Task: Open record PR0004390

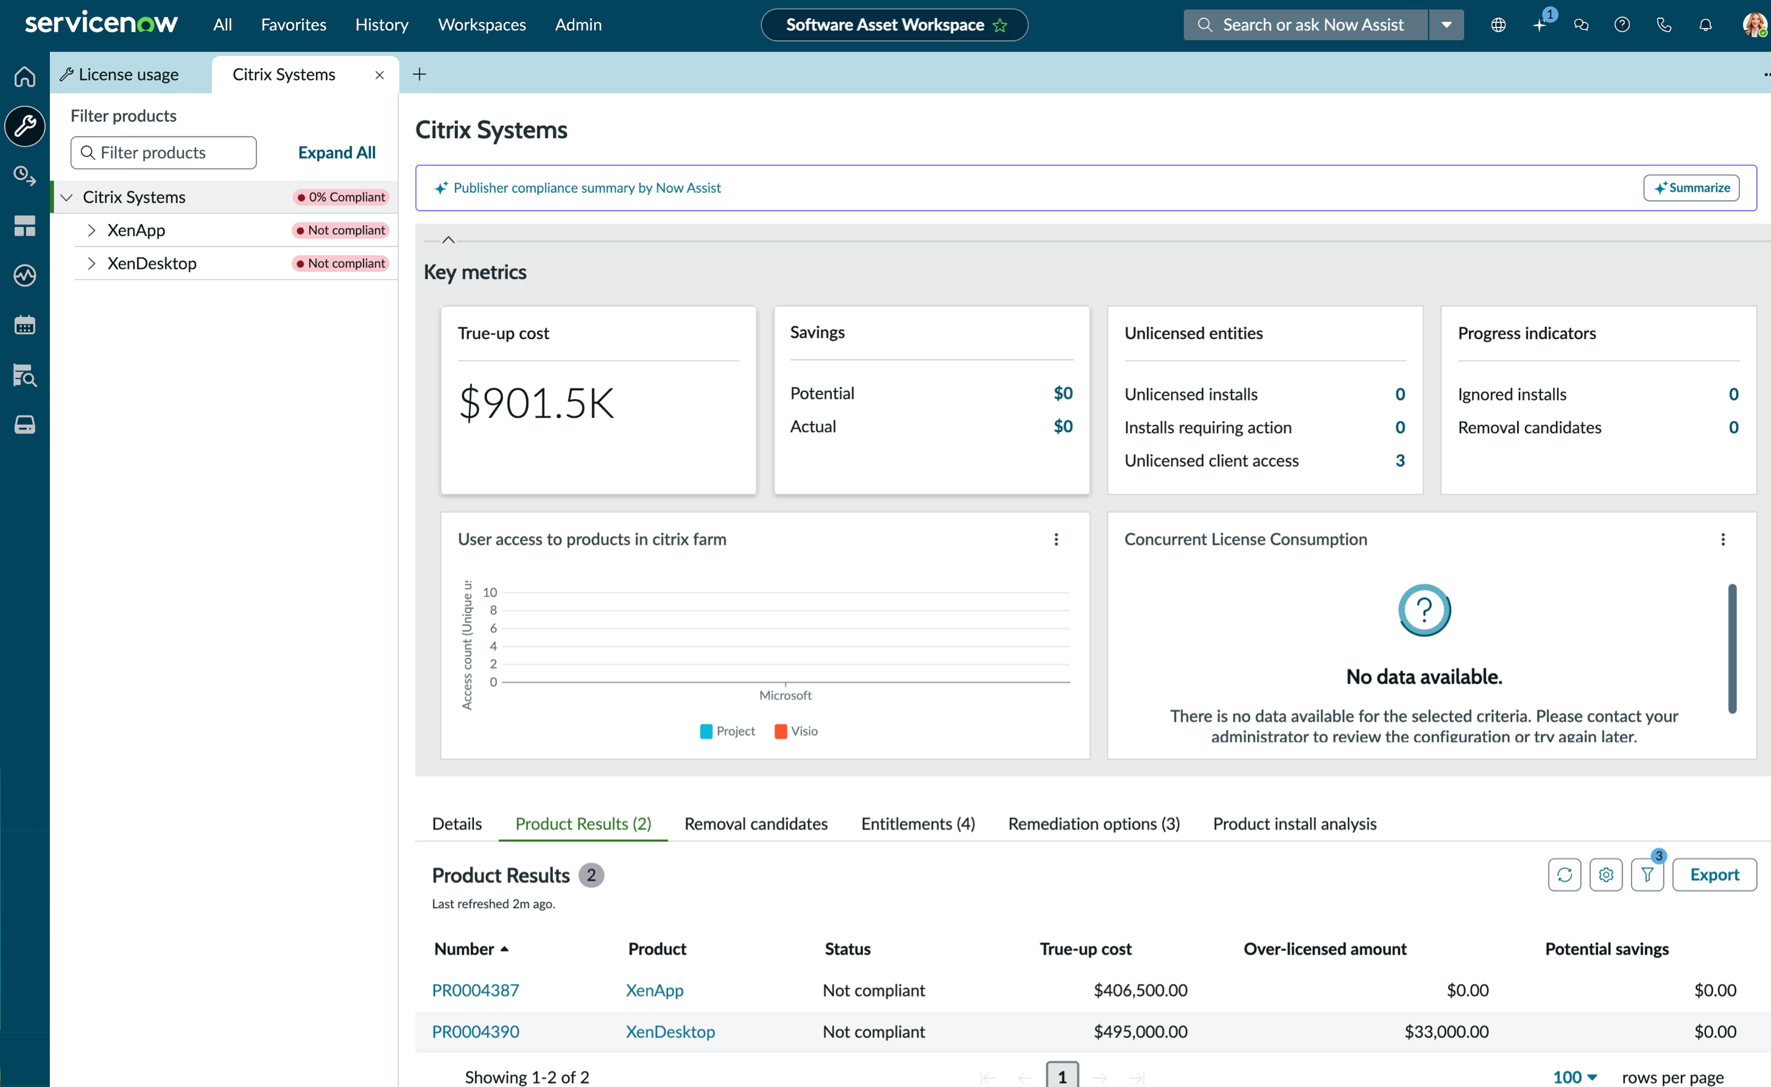Action: click(x=476, y=1032)
